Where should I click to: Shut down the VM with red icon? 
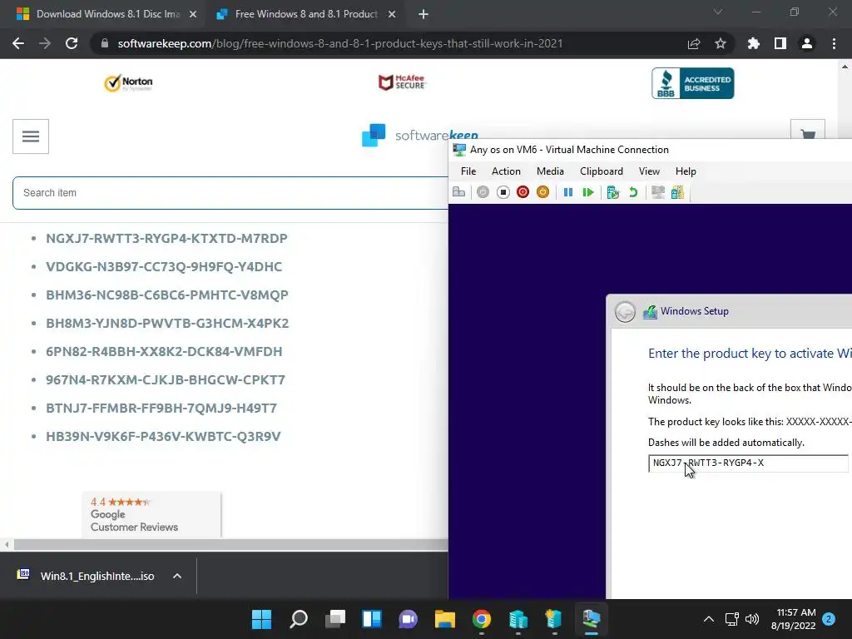coord(523,192)
